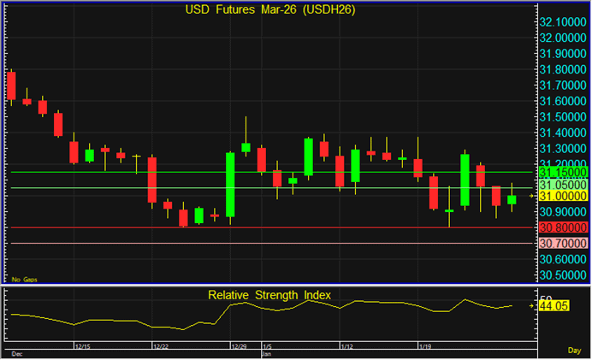Screen dimensions: 592x360
Task: Click the 12/29 date marker
Action: (x=239, y=346)
